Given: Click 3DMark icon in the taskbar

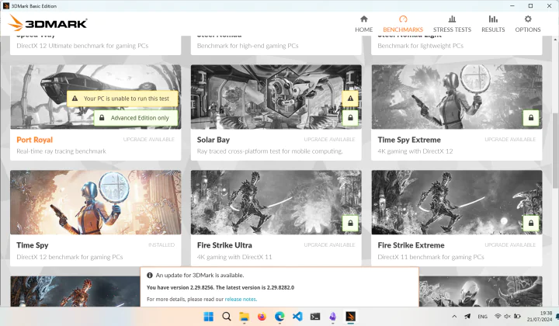Looking at the screenshot, I should [350, 317].
